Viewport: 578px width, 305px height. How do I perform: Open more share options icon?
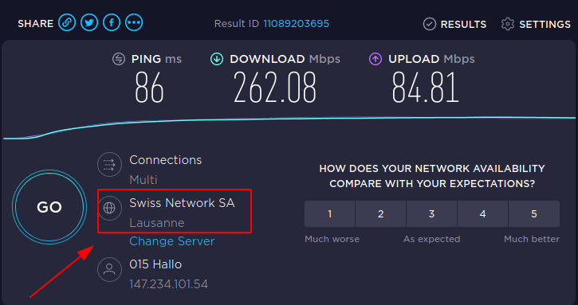coord(134,23)
